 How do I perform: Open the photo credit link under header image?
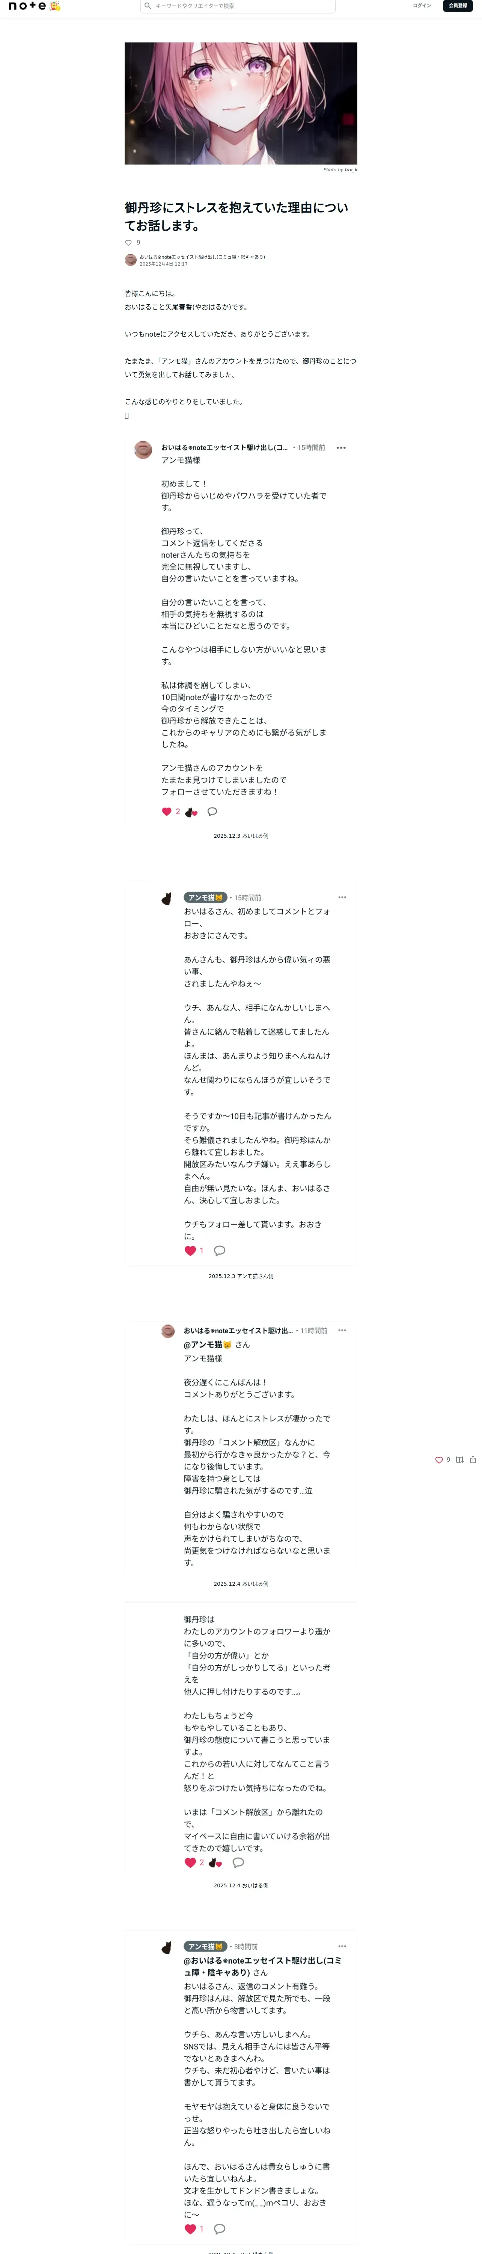[x=350, y=170]
